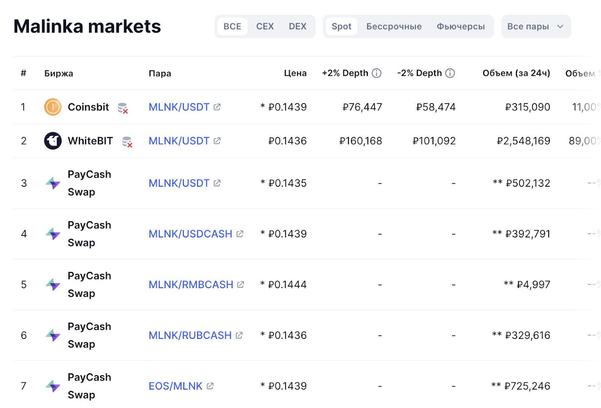Click the 'Malinka markets' heading

(x=87, y=26)
